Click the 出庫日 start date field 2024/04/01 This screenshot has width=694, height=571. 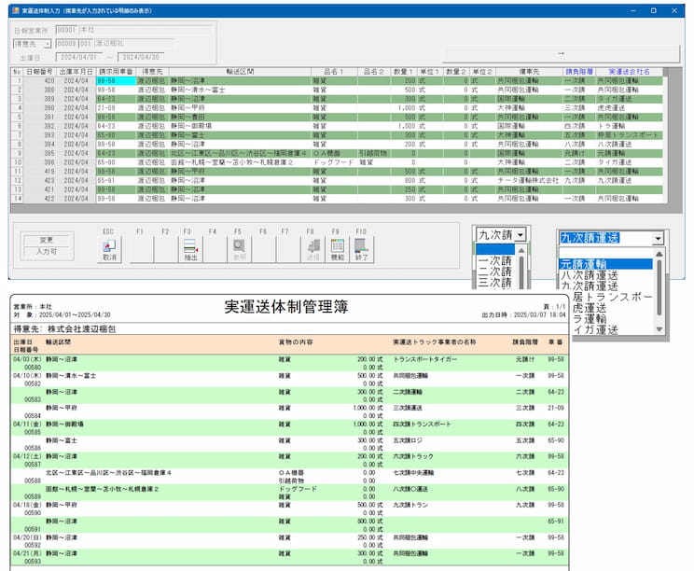click(x=78, y=57)
